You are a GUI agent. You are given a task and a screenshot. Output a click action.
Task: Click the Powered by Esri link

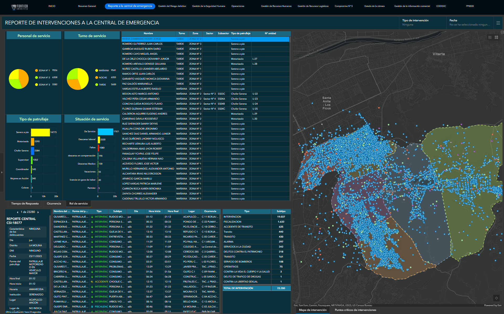(x=492, y=305)
